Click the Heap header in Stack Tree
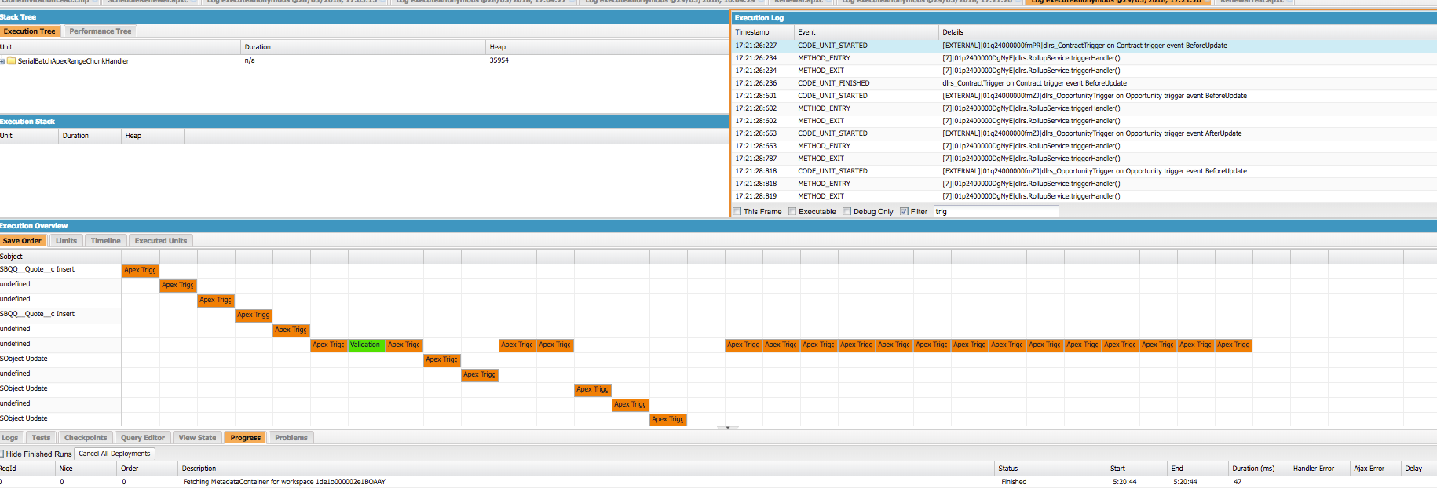This screenshot has width=1437, height=496. coord(607,47)
